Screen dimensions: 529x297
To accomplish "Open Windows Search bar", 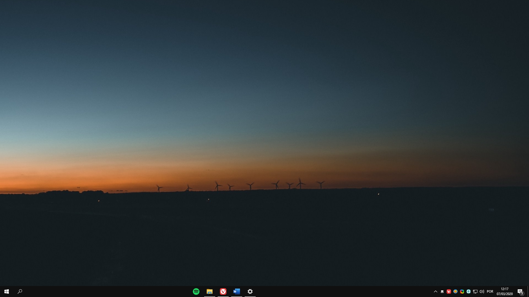I will (20, 291).
